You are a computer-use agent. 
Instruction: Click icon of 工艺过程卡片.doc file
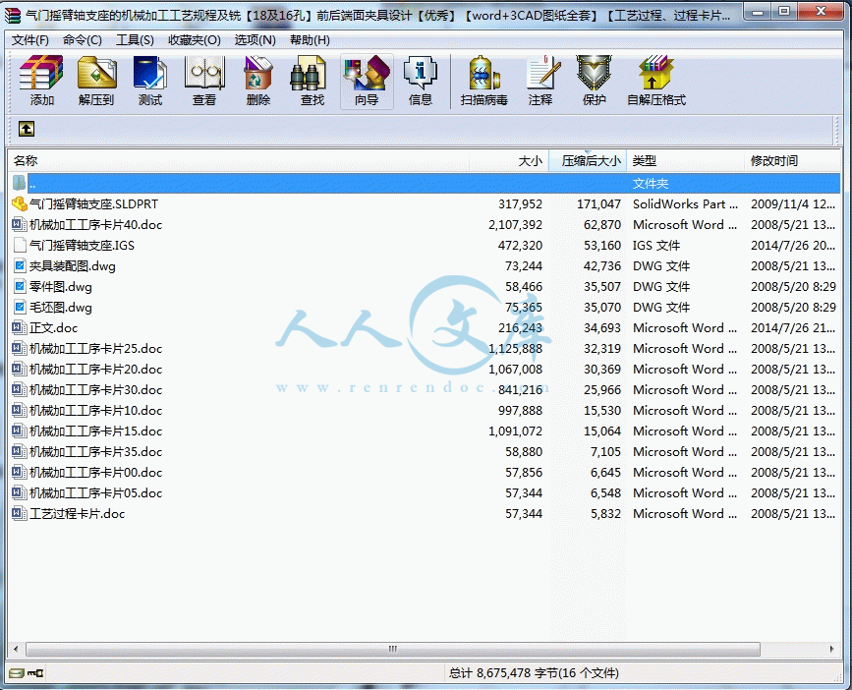tap(20, 513)
